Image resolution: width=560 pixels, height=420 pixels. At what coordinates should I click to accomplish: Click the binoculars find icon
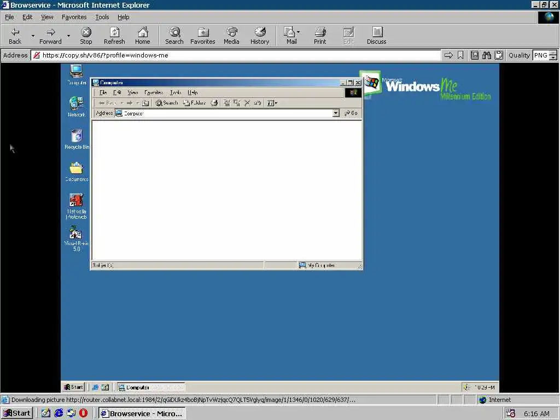click(486, 55)
